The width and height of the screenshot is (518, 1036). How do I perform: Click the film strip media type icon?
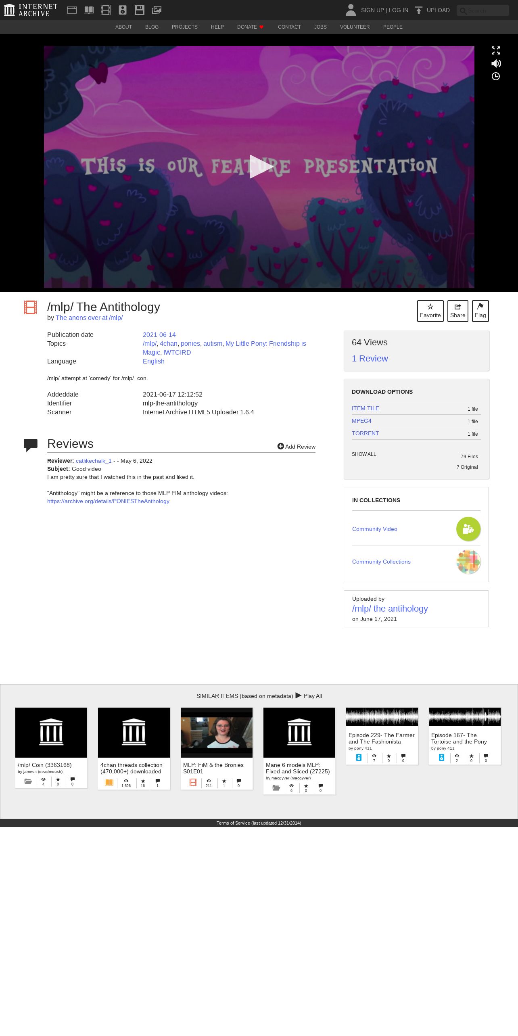pyautogui.click(x=31, y=307)
